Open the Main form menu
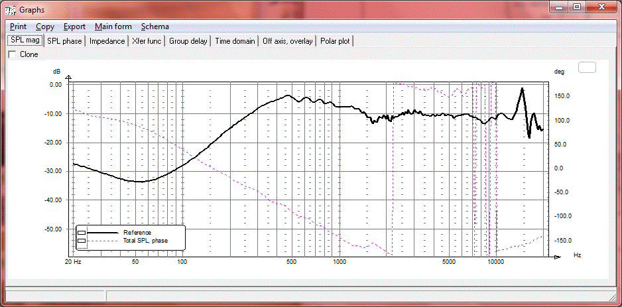 (113, 27)
